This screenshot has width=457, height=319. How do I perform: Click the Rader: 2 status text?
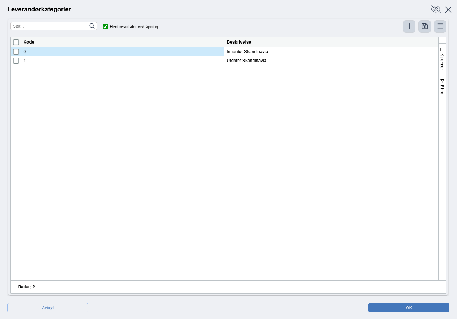pyautogui.click(x=26, y=287)
